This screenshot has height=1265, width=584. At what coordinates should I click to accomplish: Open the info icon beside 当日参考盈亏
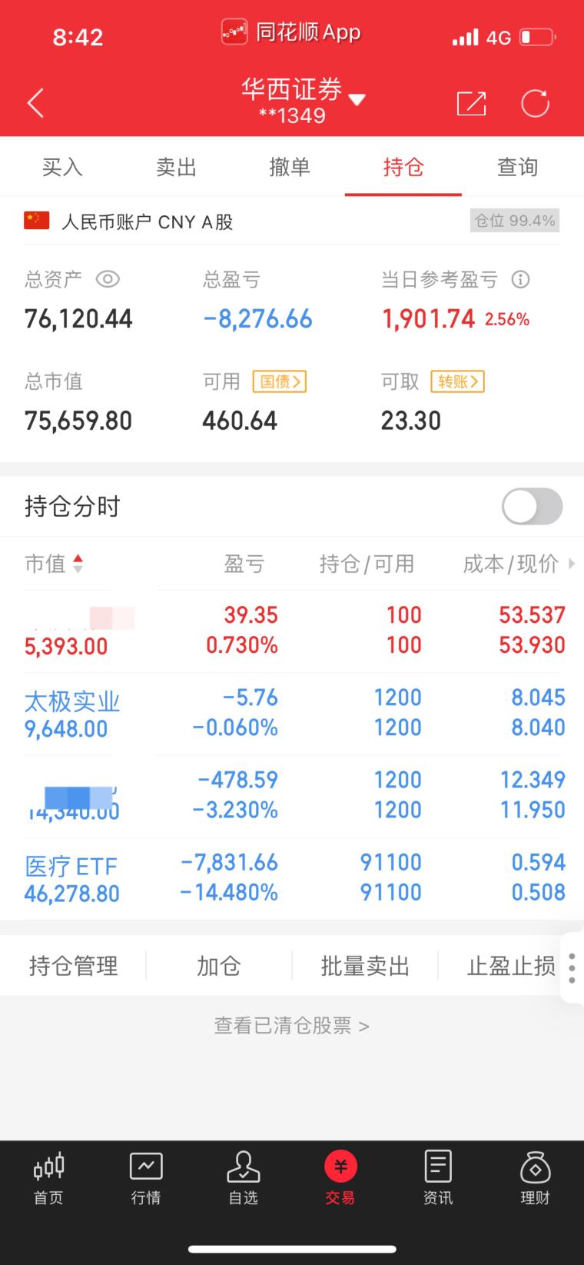520,279
